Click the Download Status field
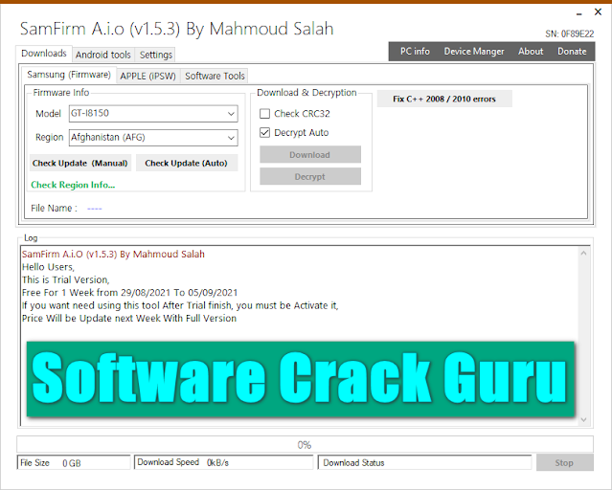The image size is (612, 490). pos(424,462)
